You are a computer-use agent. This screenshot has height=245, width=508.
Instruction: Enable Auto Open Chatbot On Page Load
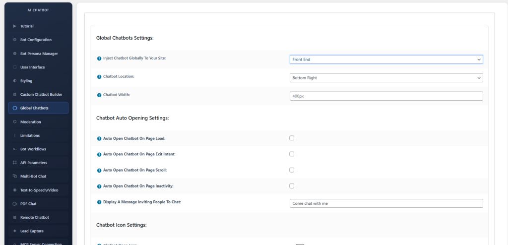pyautogui.click(x=292, y=138)
